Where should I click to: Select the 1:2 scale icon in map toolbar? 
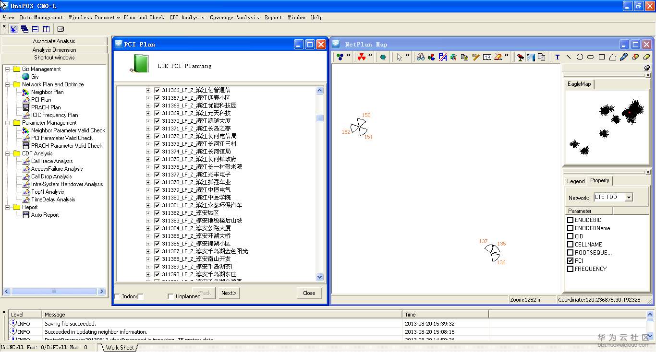[486, 57]
